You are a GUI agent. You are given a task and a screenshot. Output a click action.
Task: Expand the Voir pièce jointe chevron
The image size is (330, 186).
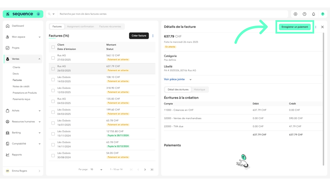(x=190, y=79)
